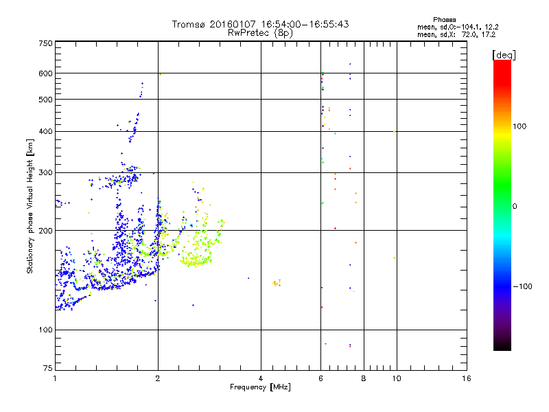549x412 pixels.
Task: Select the 'mean, sd,O:-104.1, 12.2' statistic line
Action: click(458, 27)
